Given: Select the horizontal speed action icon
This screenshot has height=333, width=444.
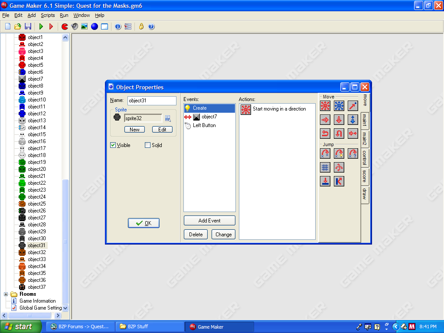Looking at the screenshot, I should click(325, 120).
